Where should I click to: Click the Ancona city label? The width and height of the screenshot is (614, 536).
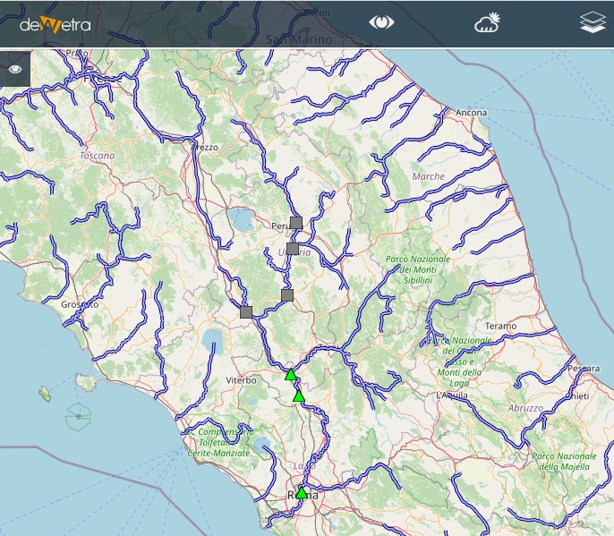coord(471,113)
